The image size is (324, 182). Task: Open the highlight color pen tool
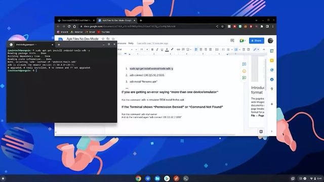tap(172, 50)
